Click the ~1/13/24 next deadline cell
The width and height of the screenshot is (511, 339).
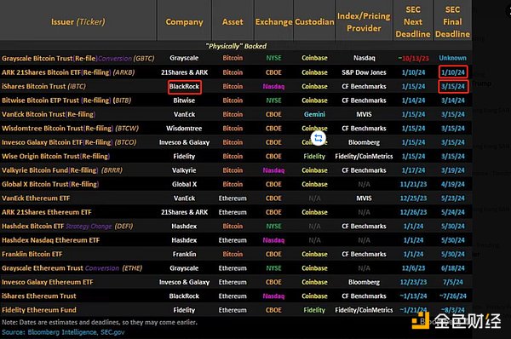413,296
